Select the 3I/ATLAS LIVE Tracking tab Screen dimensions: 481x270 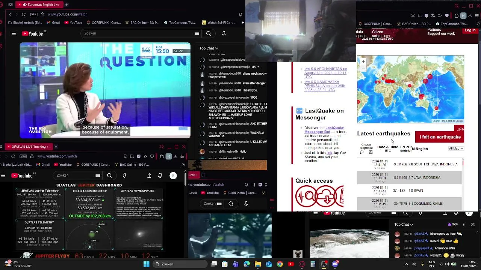point(29,147)
